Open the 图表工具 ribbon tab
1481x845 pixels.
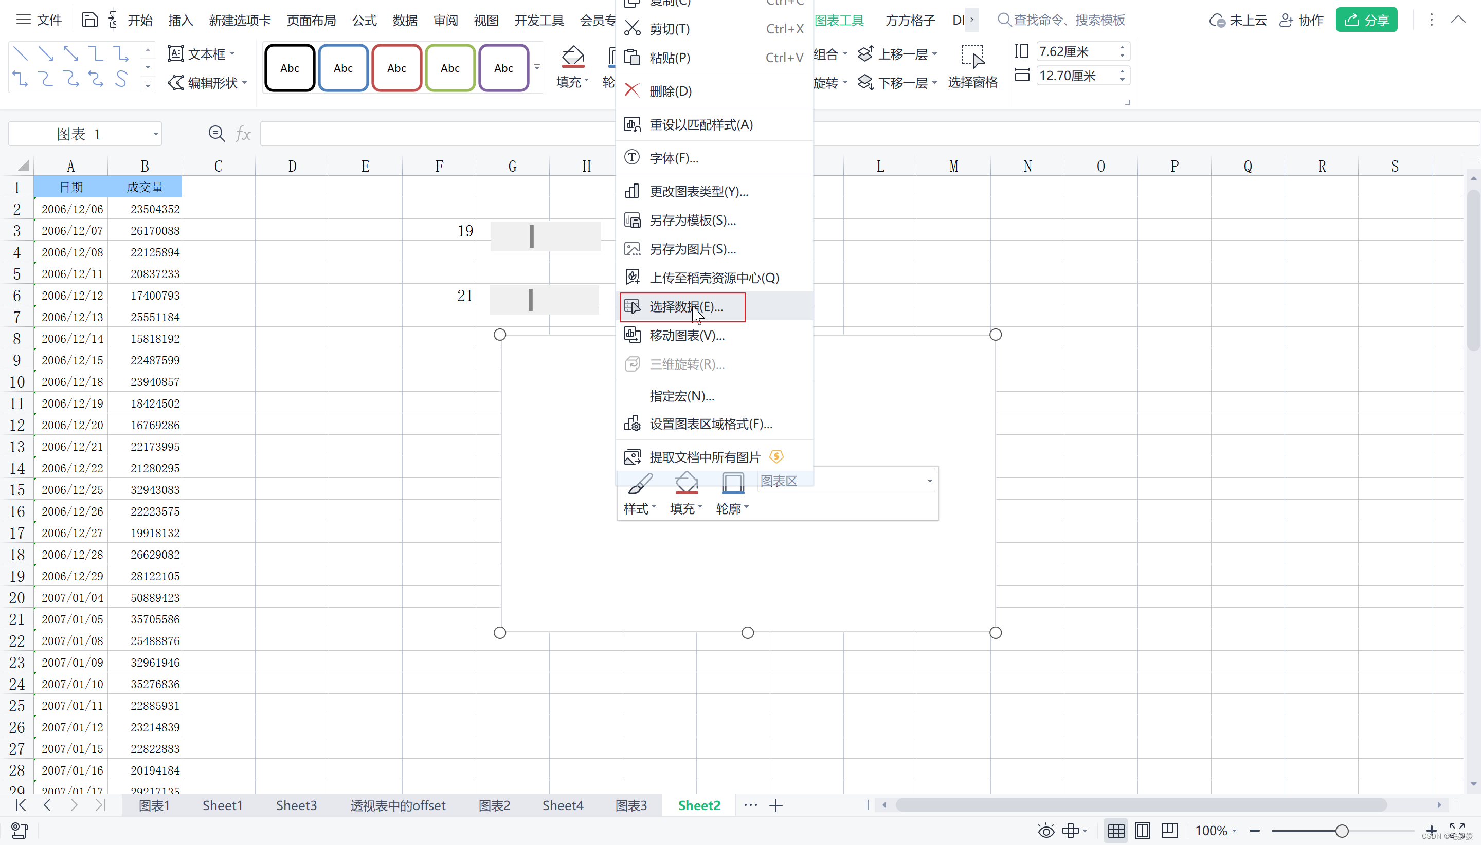(839, 21)
